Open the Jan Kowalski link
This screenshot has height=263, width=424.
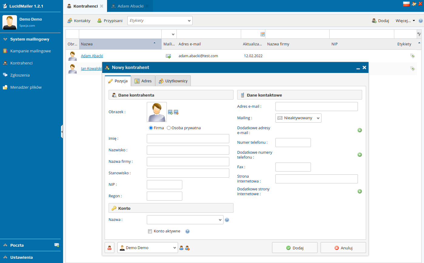point(91,69)
